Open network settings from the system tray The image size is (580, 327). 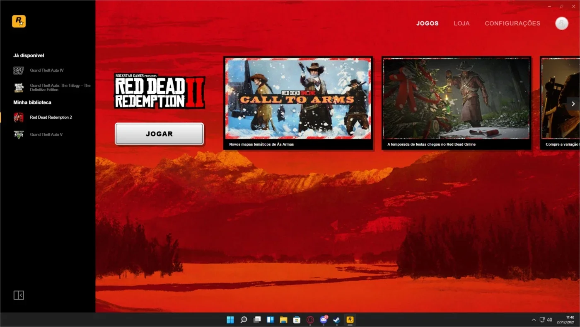pyautogui.click(x=542, y=320)
